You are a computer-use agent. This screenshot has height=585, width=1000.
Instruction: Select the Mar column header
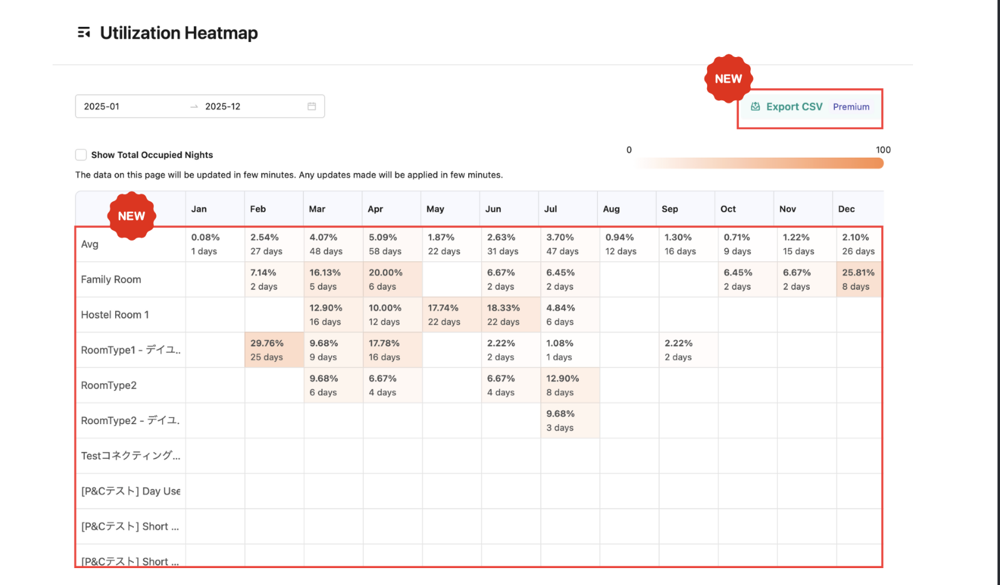pyautogui.click(x=333, y=209)
